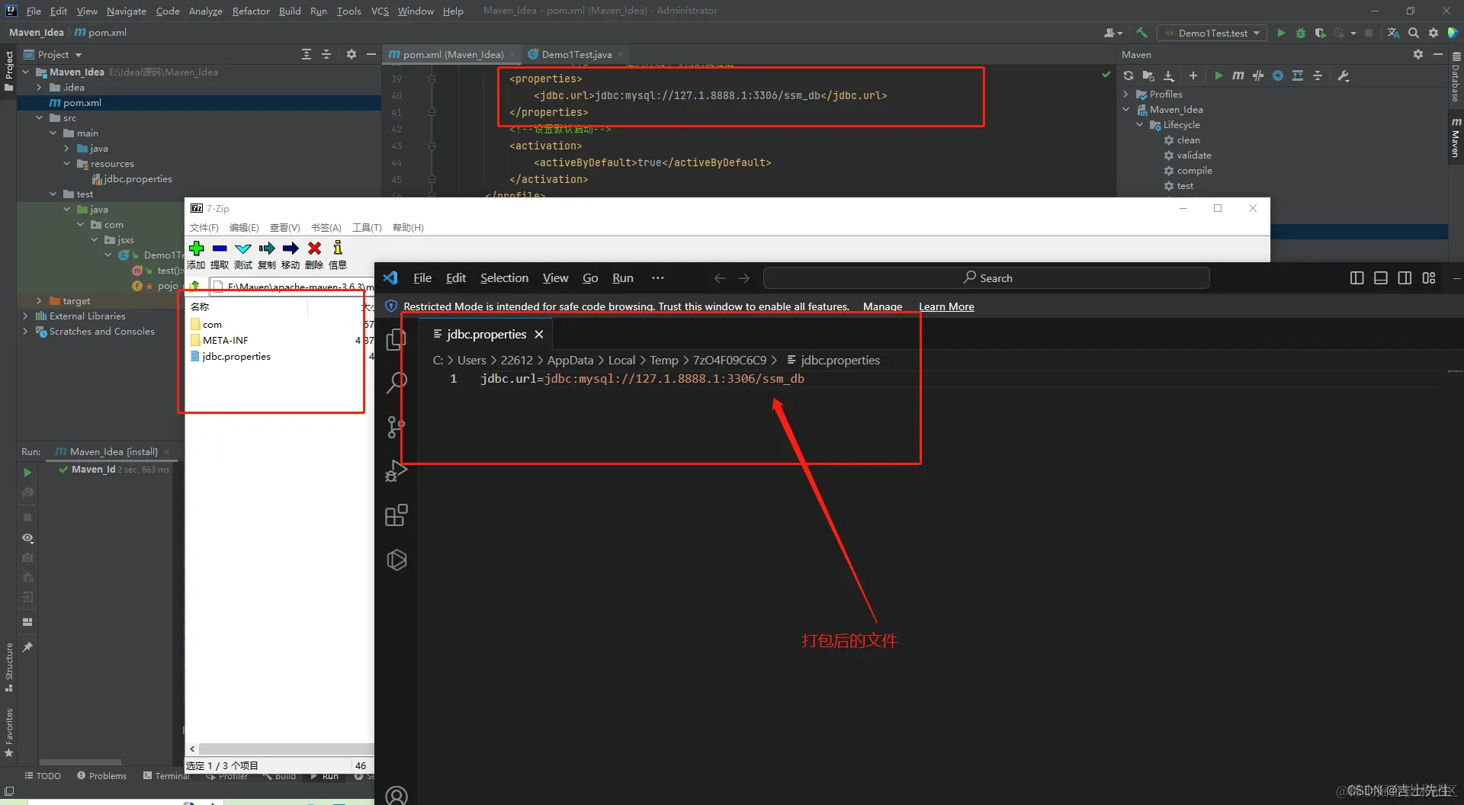Click the Manage link in Restricted Mode banner

(x=882, y=306)
